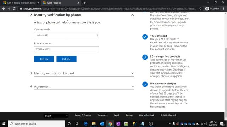The height and width of the screenshot is (127, 227).
Task: Click the "₹13,300 credit" heading
Action: [159, 36]
